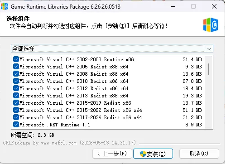Uncheck Visual C++ 2015-2019 Redist x86

click(16, 103)
